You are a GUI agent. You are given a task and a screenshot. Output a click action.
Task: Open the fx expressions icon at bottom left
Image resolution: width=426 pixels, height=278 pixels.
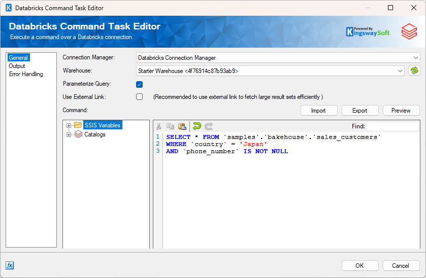point(10,265)
